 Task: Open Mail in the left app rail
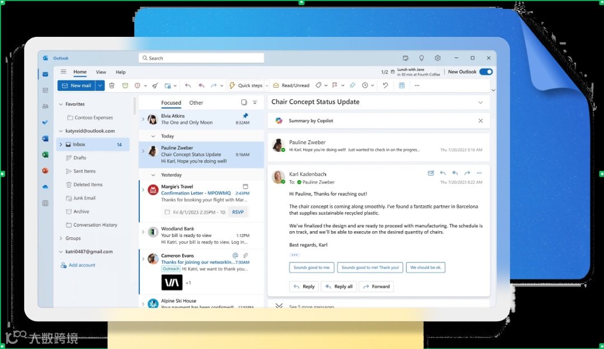pos(45,74)
